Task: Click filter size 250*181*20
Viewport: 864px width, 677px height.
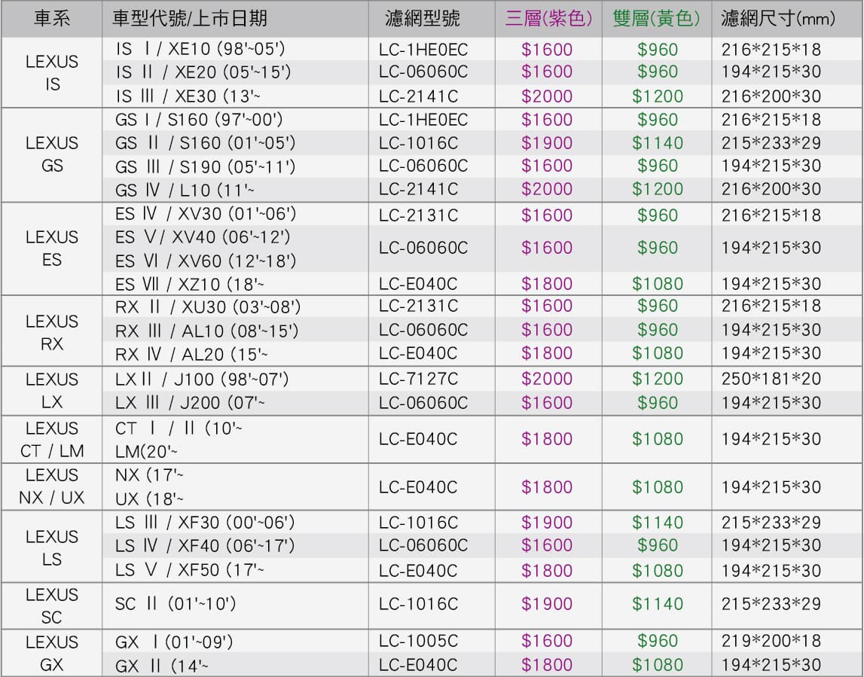Action: (x=771, y=379)
